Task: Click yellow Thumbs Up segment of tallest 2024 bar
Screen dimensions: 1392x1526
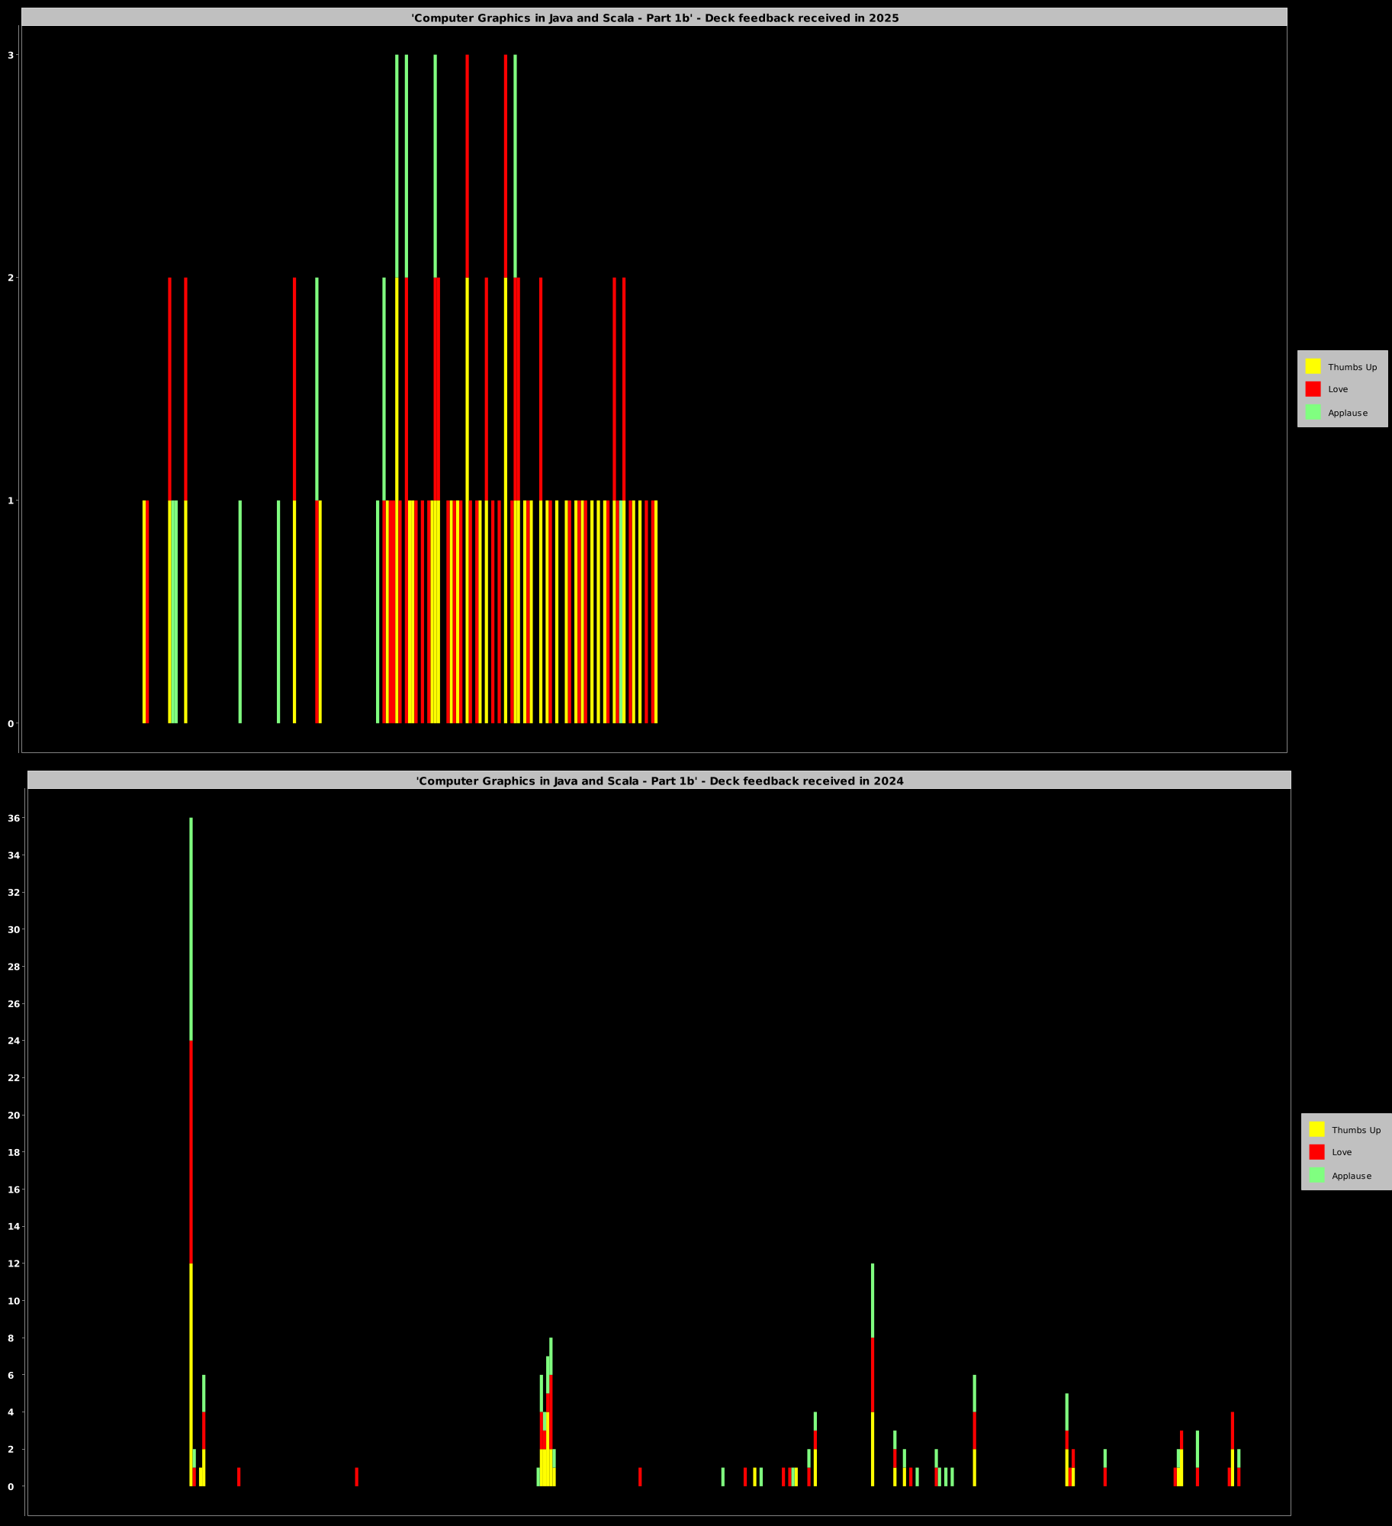Action: (x=191, y=1373)
